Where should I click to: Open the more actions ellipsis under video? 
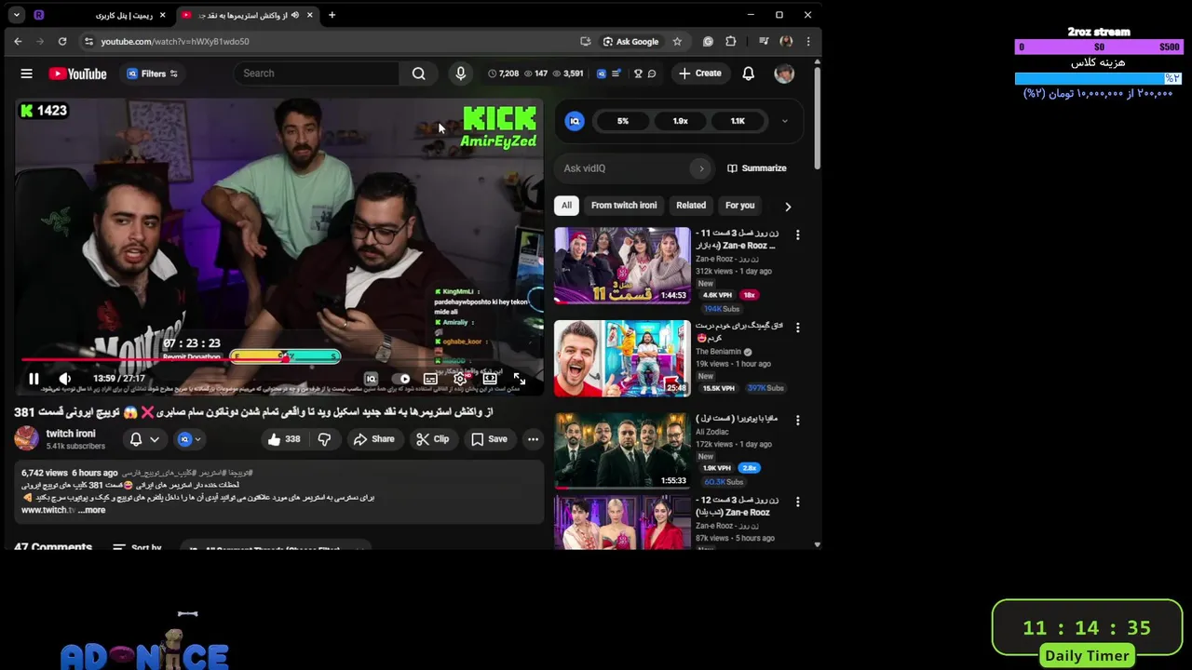(533, 439)
